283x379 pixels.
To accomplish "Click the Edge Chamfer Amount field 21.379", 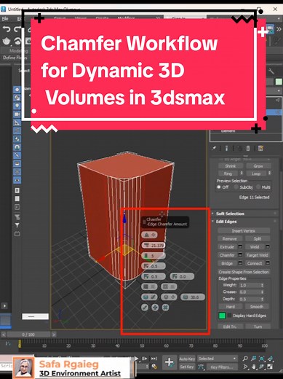I will [x=154, y=245].
